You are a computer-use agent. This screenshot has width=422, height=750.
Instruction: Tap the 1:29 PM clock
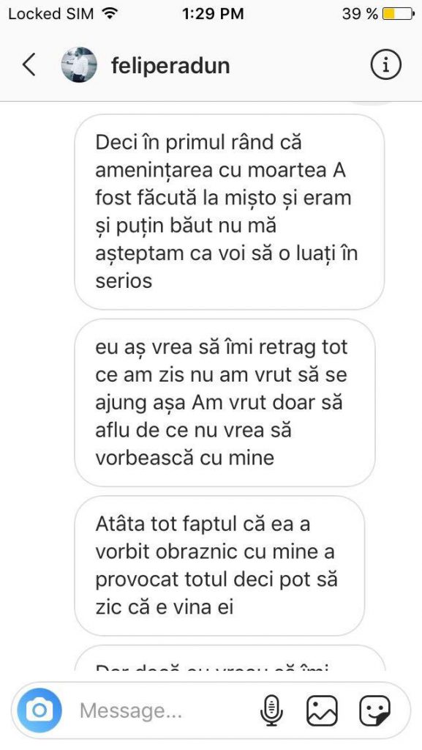pyautogui.click(x=213, y=14)
